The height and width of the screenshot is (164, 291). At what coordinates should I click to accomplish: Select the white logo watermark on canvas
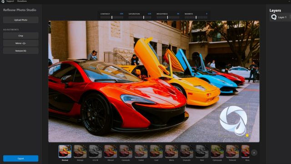tap(233, 120)
